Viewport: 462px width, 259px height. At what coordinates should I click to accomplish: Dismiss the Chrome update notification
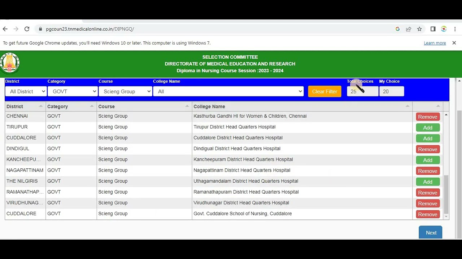454,43
